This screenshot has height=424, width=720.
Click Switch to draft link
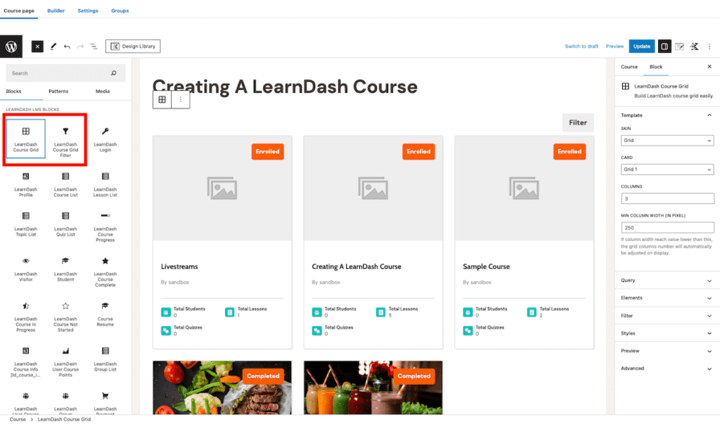tap(581, 46)
